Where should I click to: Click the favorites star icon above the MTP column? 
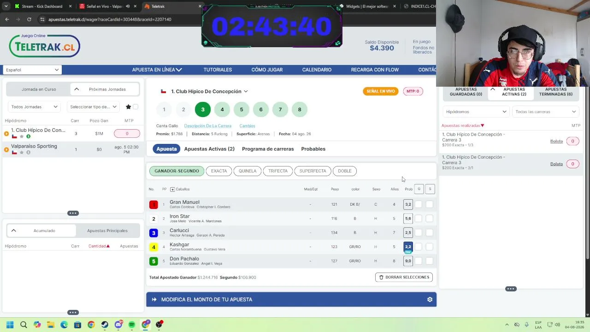click(x=128, y=107)
